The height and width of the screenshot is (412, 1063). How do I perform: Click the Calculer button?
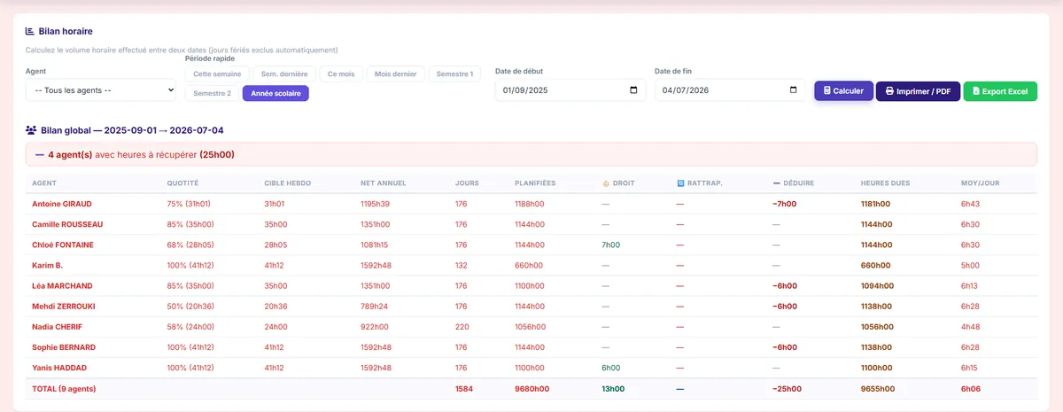point(843,90)
